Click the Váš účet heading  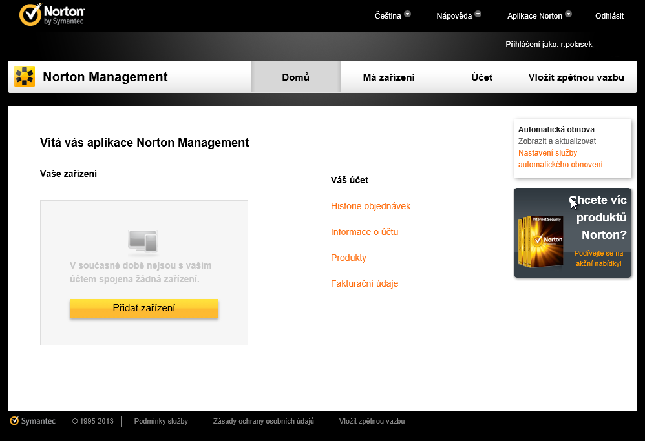click(x=350, y=180)
